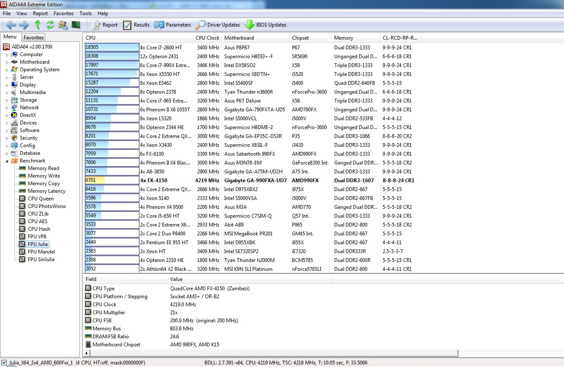
Task: Expand the Network tree node
Action: tap(7, 108)
